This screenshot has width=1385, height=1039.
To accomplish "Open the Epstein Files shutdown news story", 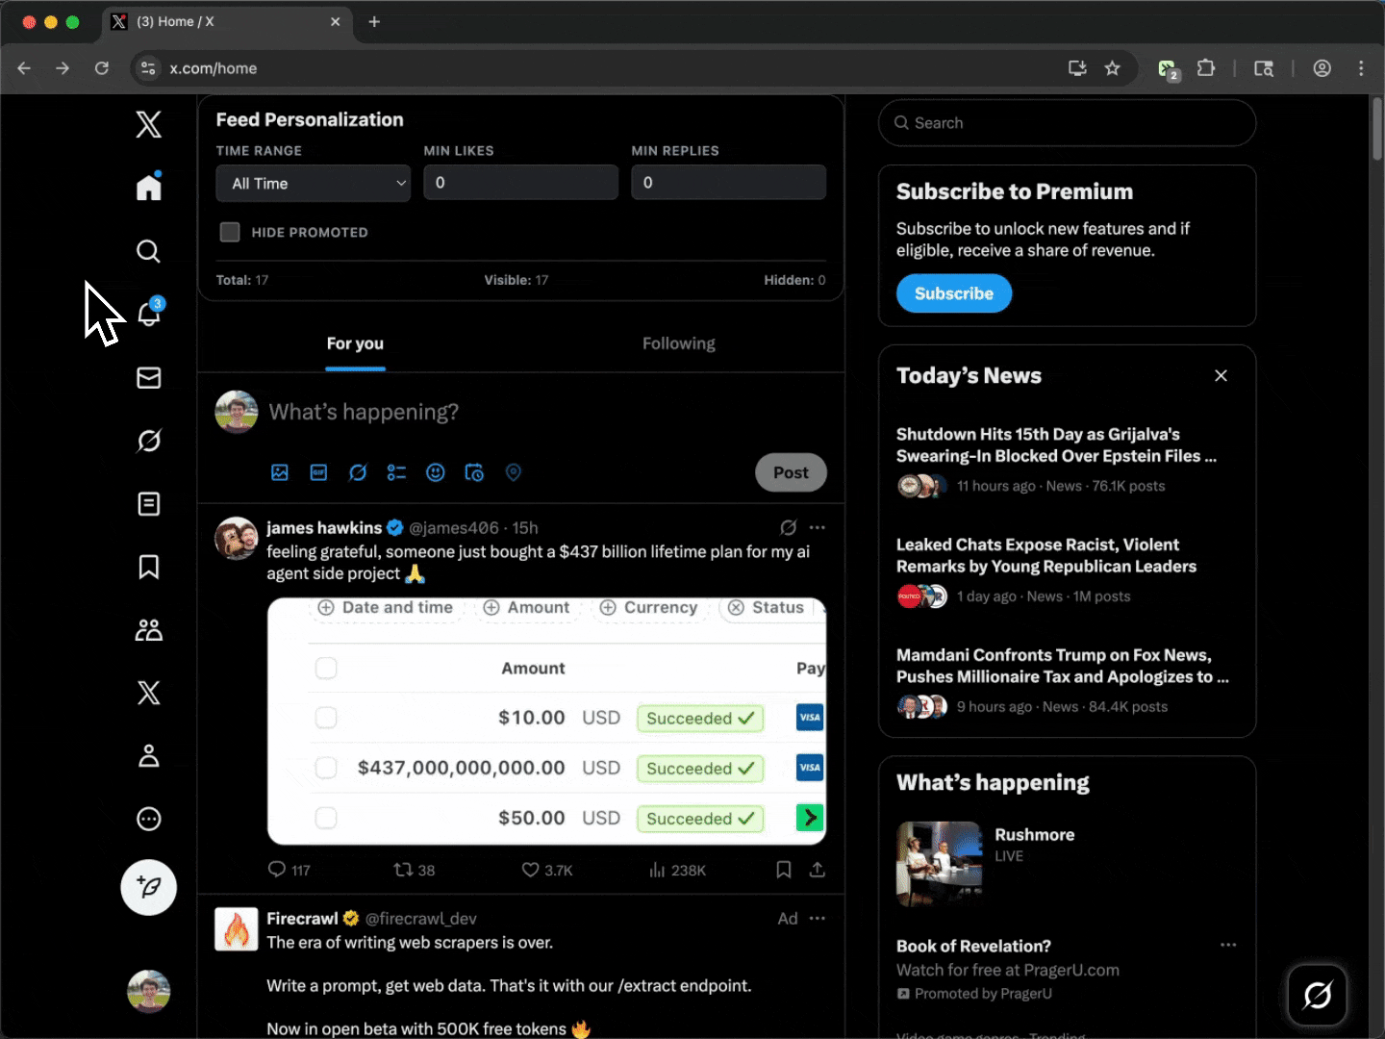I will (x=1056, y=445).
